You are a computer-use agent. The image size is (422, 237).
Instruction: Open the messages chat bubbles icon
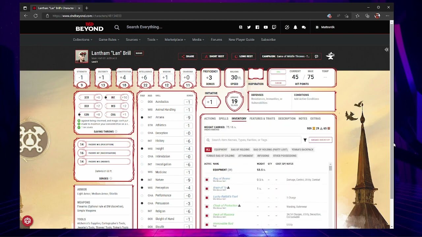click(x=304, y=27)
